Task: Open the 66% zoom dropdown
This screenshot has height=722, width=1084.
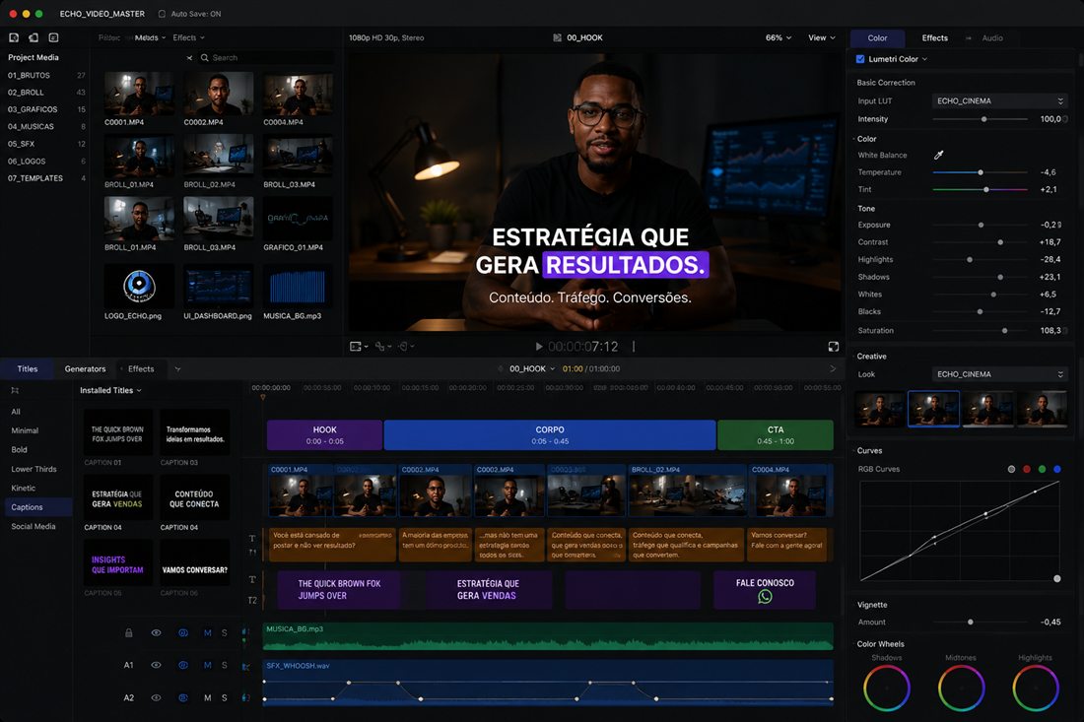Action: (778, 38)
